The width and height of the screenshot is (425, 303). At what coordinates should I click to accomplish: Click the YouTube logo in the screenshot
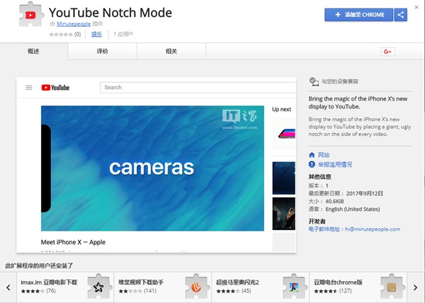pyautogui.click(x=55, y=88)
